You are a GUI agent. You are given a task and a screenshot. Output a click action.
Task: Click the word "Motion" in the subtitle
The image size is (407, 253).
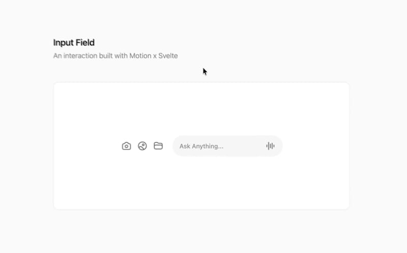coord(140,56)
